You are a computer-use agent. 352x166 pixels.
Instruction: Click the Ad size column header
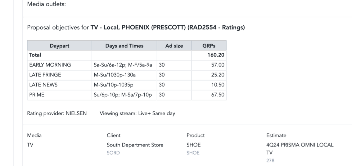(x=174, y=46)
